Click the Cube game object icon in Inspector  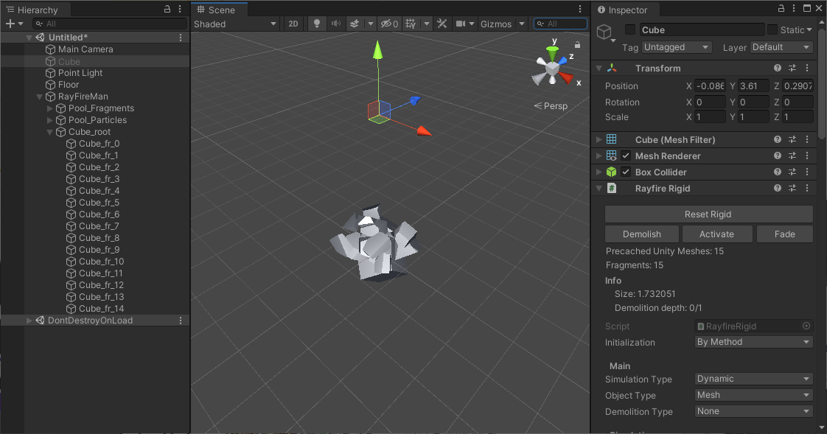click(604, 32)
